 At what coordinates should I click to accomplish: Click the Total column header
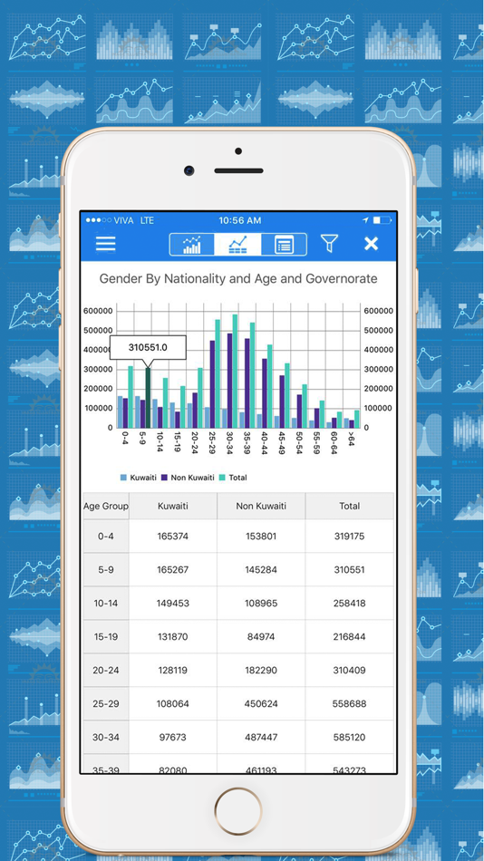pyautogui.click(x=349, y=507)
